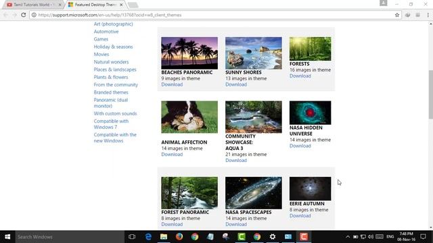
Task: Click the NASA Hidden Universe nebula thumbnail
Action: pos(310,113)
